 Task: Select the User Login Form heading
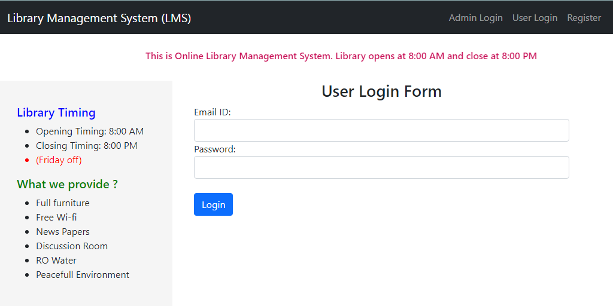pyautogui.click(x=381, y=91)
